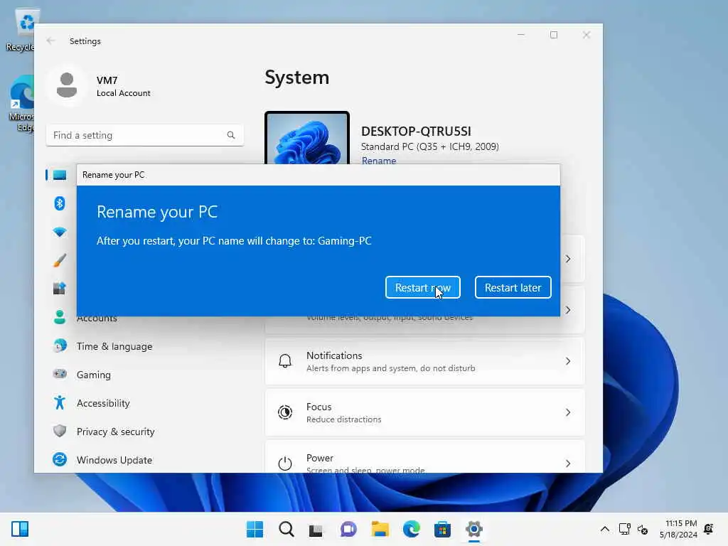Open Bluetooth & devices via its sidebar icon
Screen dimensions: 728x546
pos(60,203)
